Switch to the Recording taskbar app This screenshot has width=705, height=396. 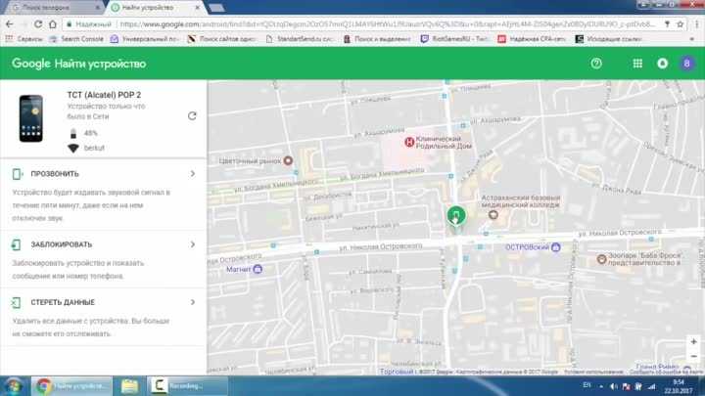pyautogui.click(x=187, y=386)
